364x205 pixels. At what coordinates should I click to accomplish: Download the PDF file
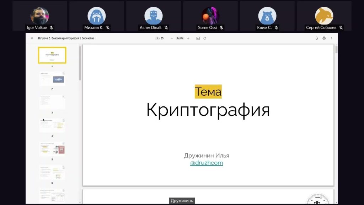click(316, 38)
